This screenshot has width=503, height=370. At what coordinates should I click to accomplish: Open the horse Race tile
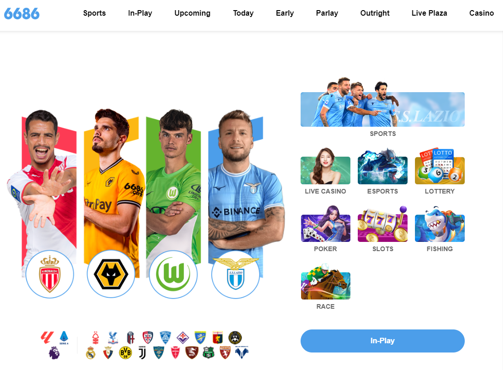click(x=325, y=282)
